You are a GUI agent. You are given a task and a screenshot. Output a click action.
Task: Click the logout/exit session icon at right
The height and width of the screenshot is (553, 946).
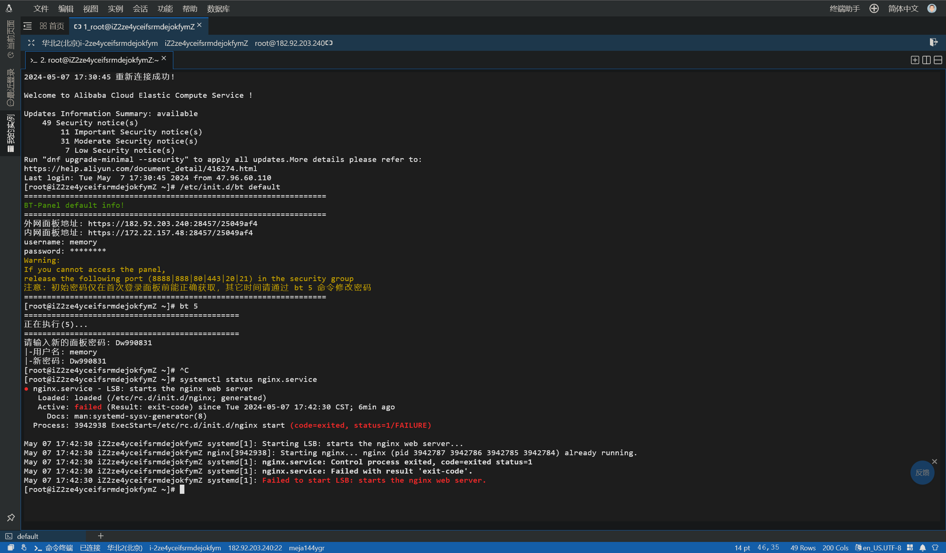pyautogui.click(x=933, y=42)
